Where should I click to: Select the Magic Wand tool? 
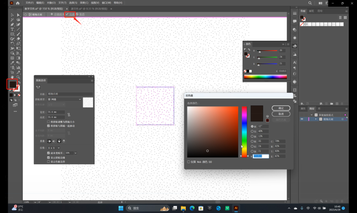point(12,20)
